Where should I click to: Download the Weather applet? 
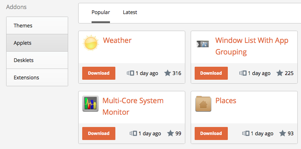click(99, 73)
